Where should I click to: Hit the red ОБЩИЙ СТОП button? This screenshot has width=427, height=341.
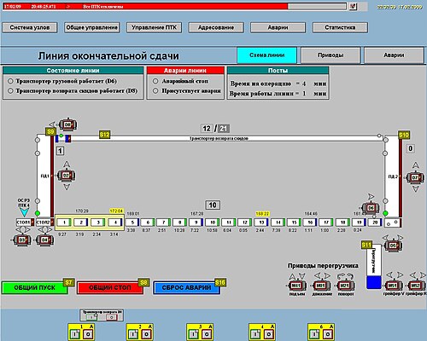click(110, 288)
